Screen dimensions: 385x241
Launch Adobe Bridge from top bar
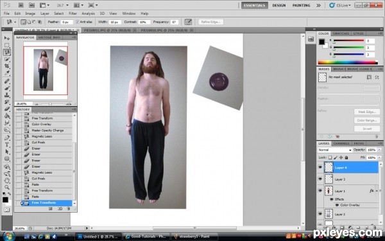coord(21,5)
